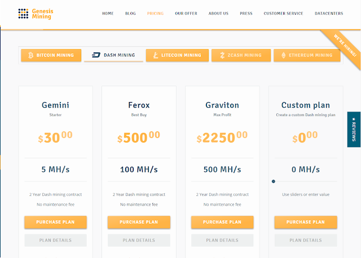
Task: Click the $30.00 price
Action: [55, 137]
